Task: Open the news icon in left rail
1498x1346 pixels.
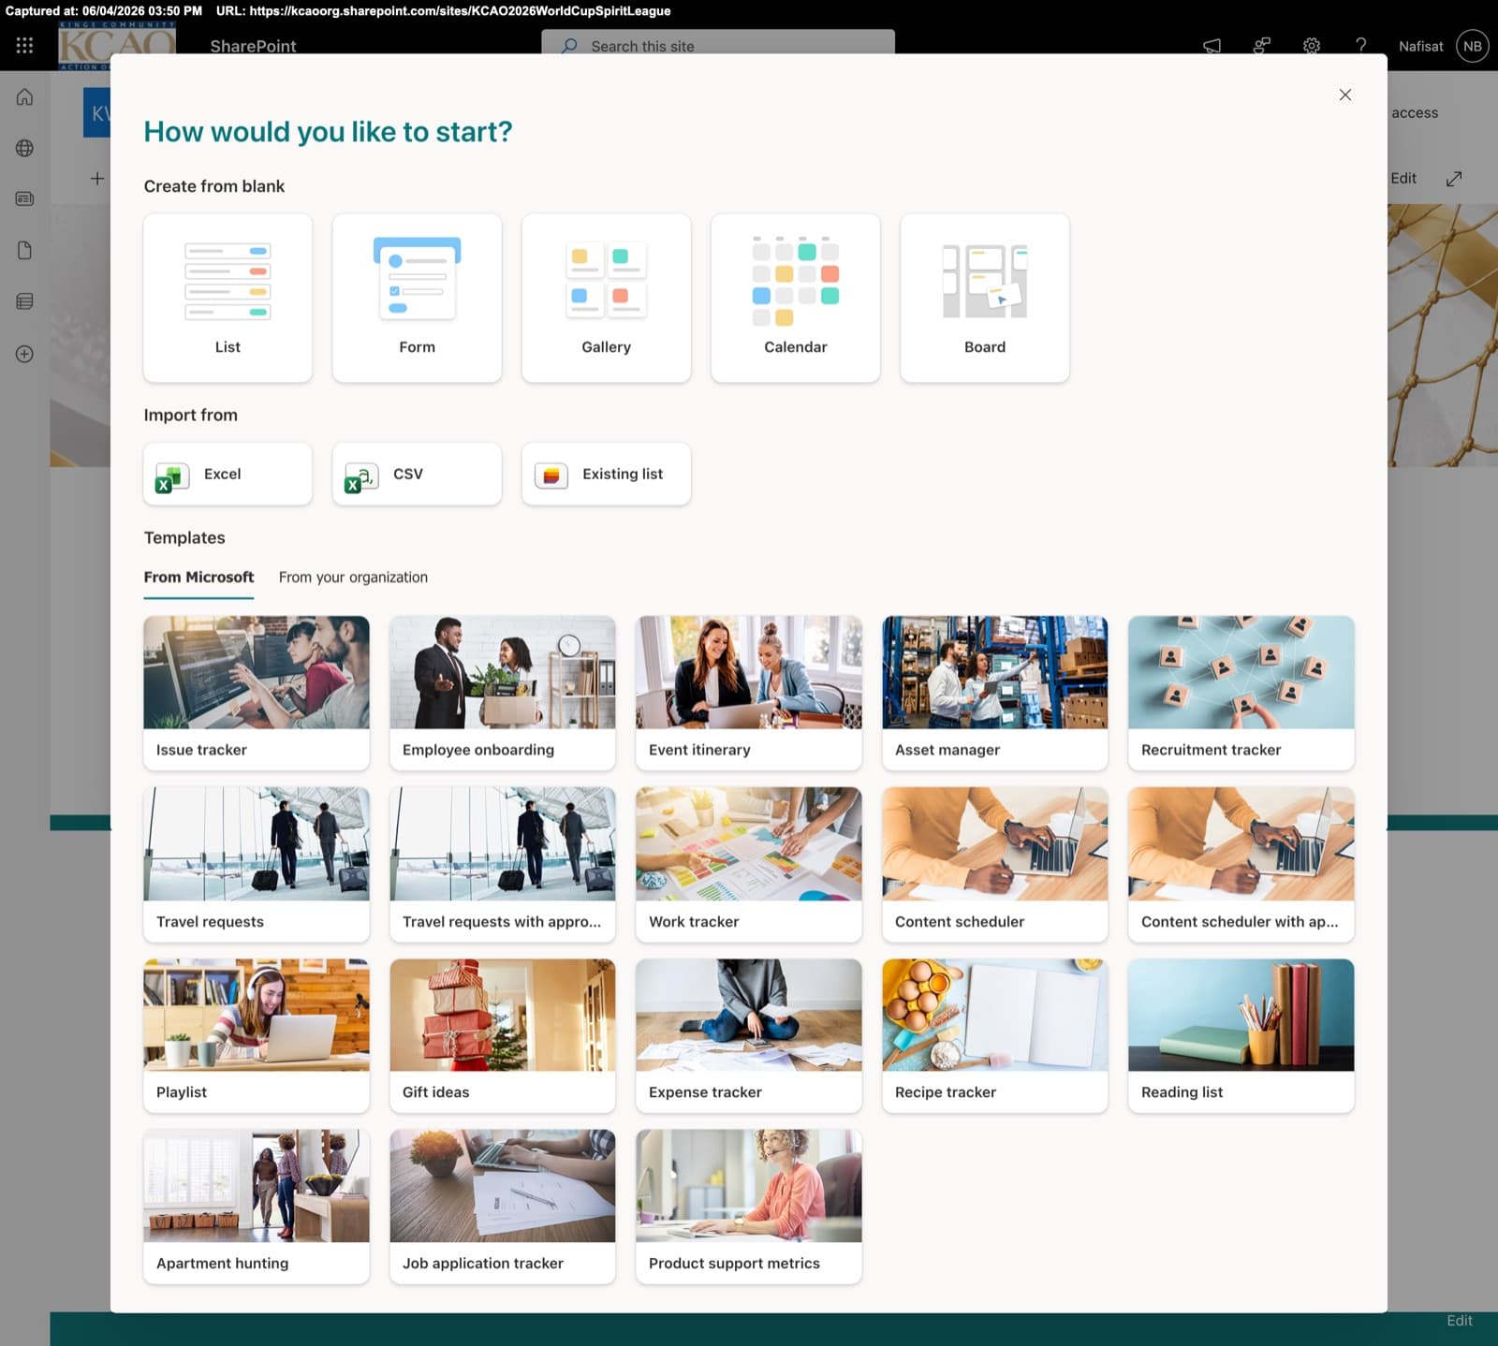Action: coord(24,198)
